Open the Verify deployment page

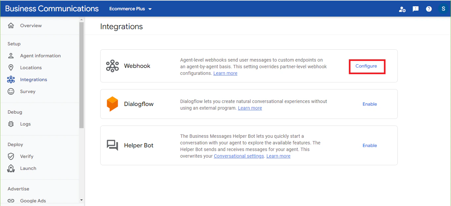27,156
